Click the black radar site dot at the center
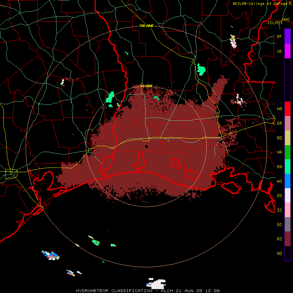293x293 pixels. click(x=146, y=146)
